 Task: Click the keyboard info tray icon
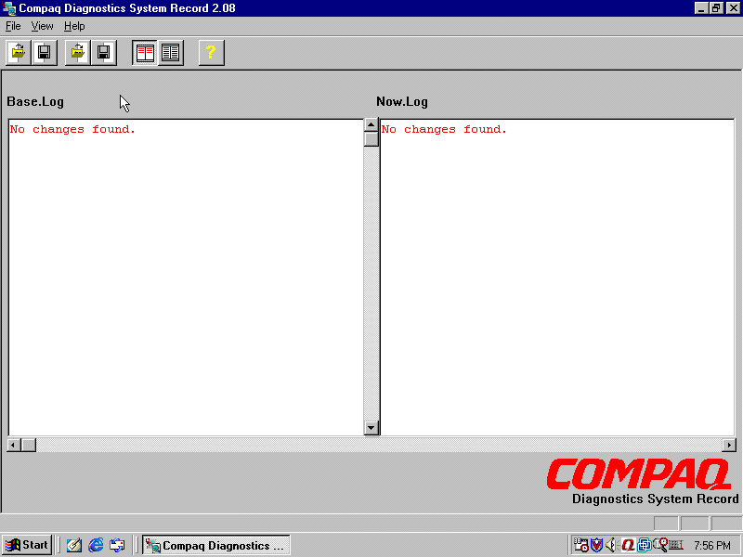(x=676, y=545)
